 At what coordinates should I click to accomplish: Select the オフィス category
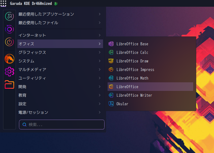click(x=60, y=44)
